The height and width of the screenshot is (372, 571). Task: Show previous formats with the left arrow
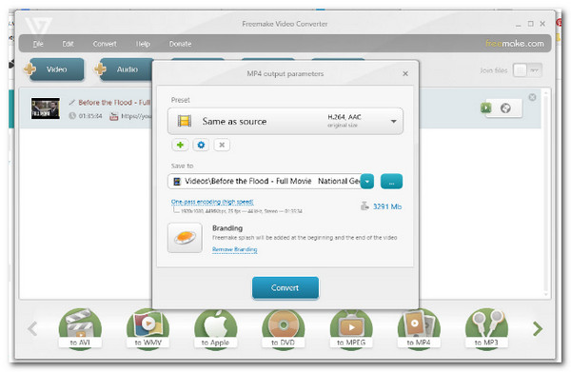(32, 328)
